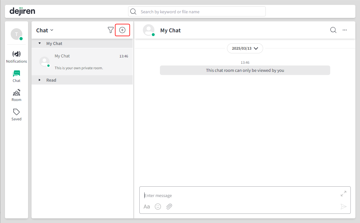Screen dimensions: 360x223
Task: Toggle text formatting Aa icon
Action: pos(147,207)
